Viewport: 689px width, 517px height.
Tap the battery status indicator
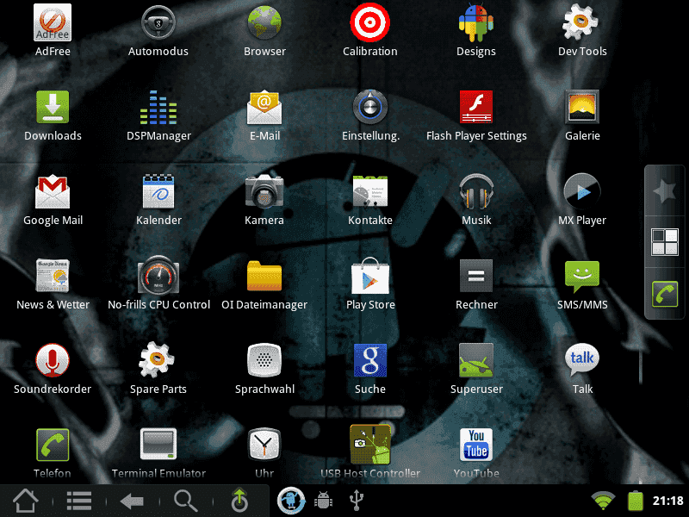636,501
